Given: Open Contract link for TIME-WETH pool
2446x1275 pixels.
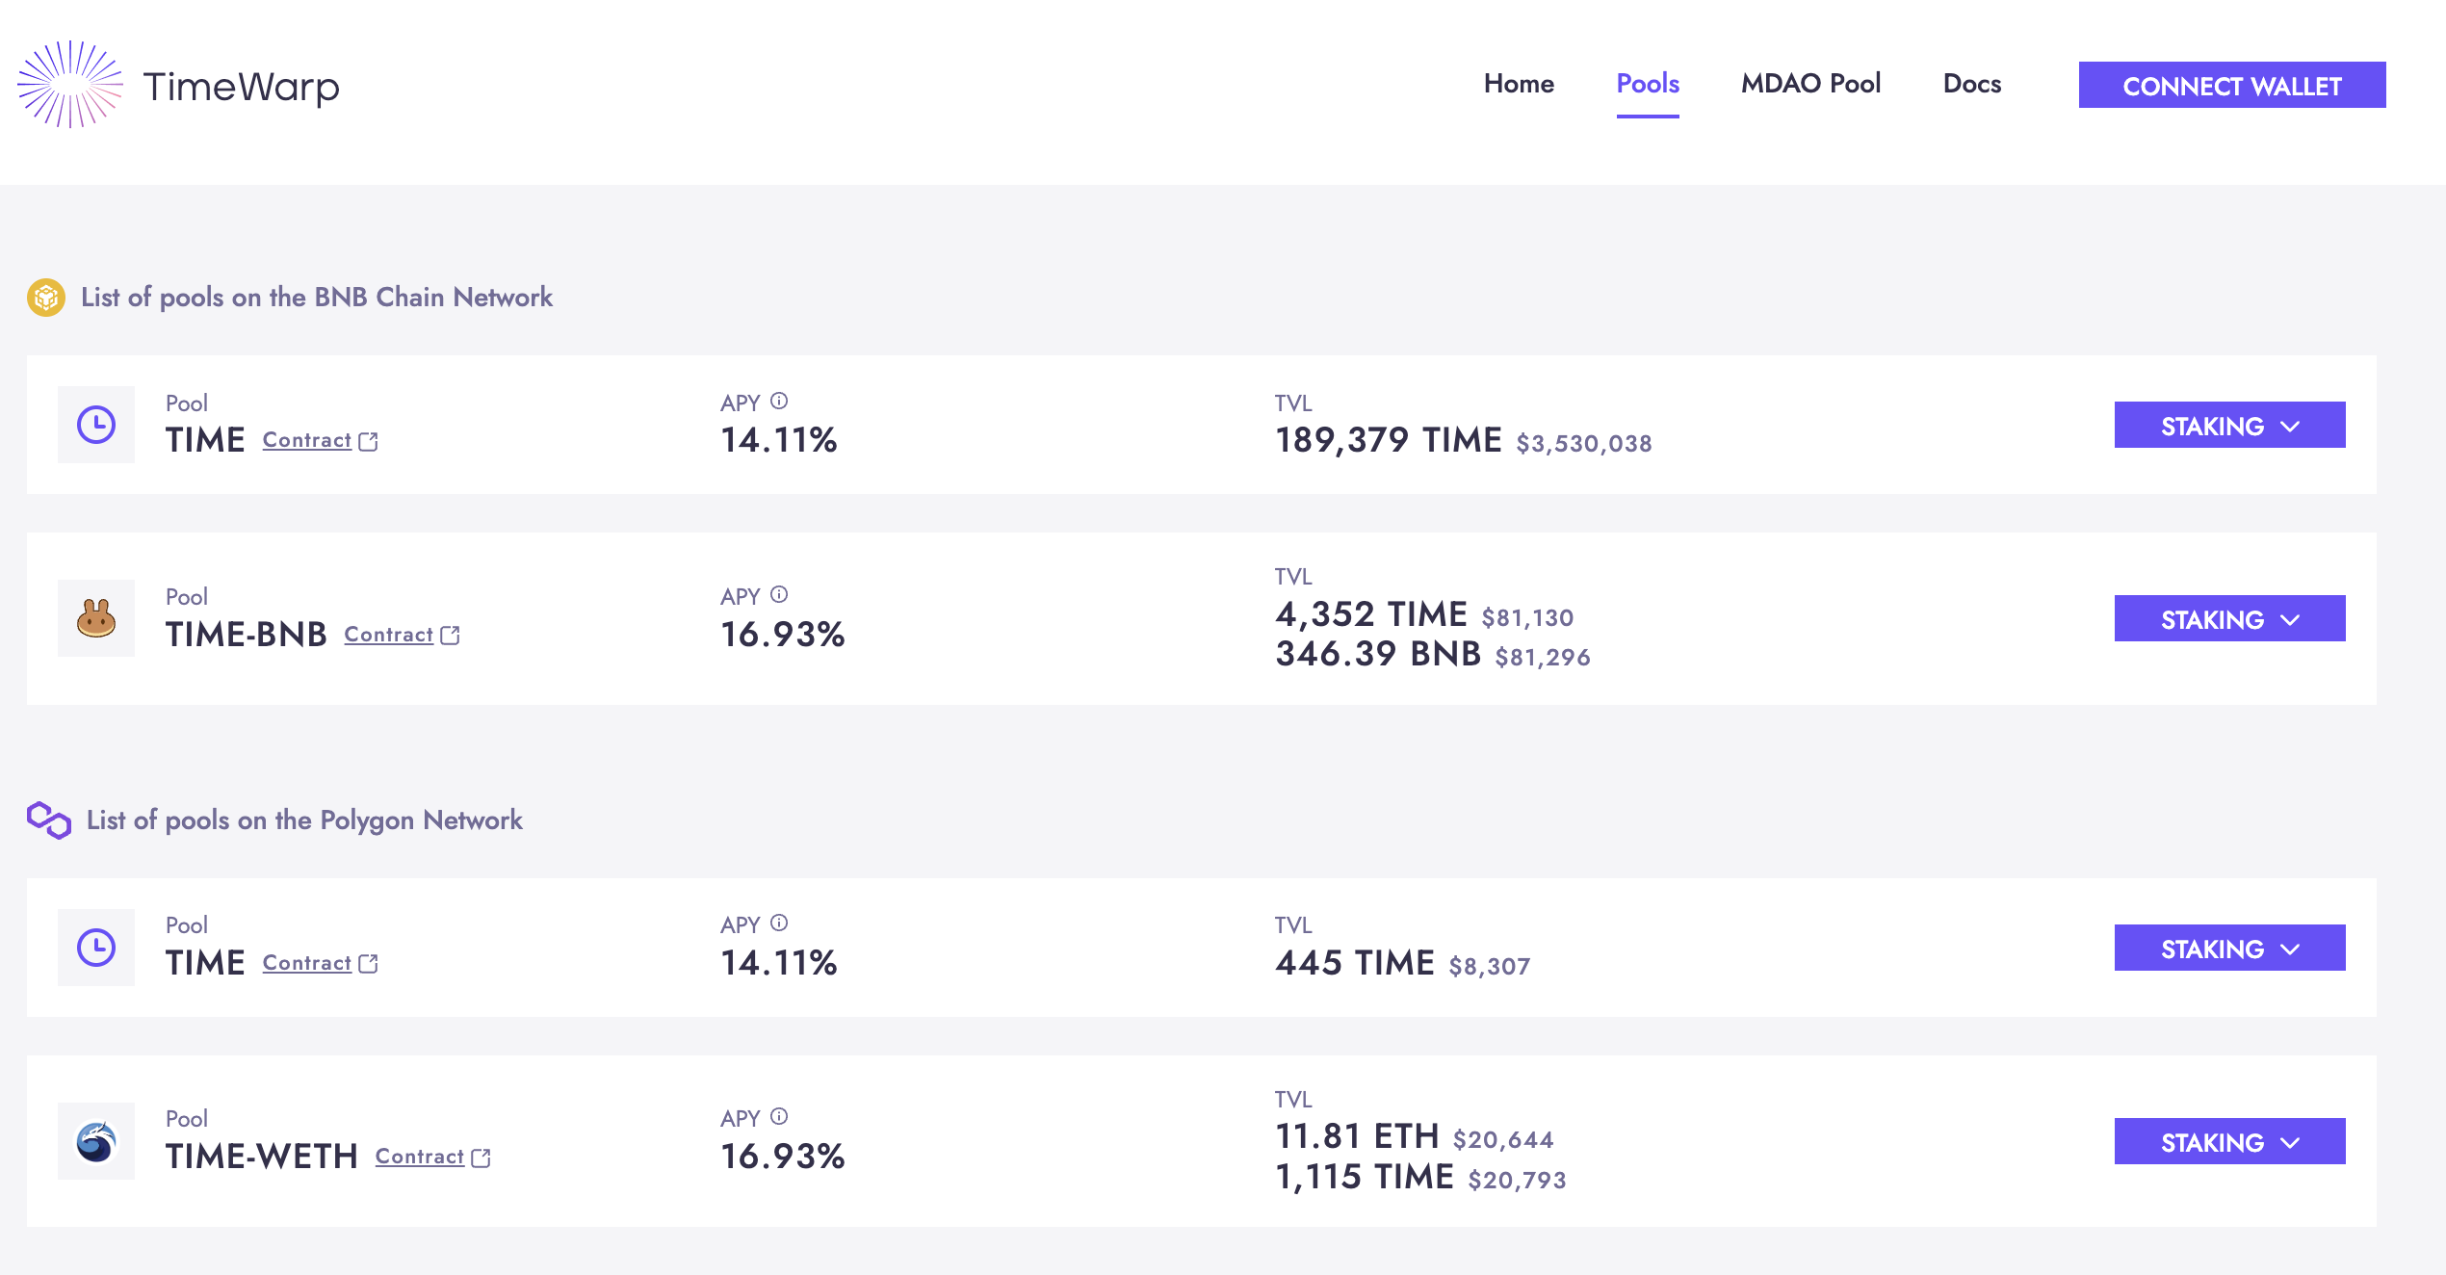Looking at the screenshot, I should [x=420, y=1157].
